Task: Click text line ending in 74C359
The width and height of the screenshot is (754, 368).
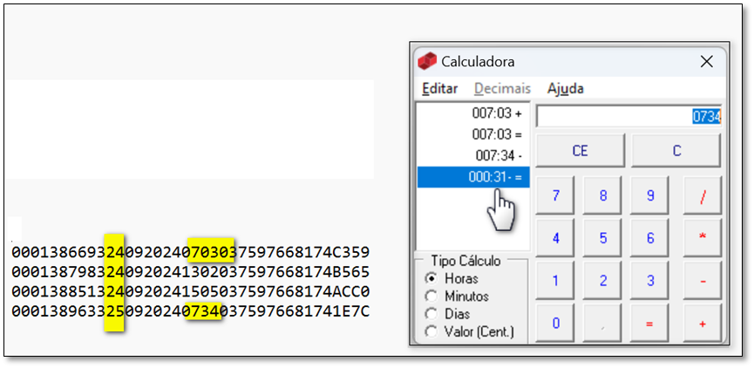Action: (191, 252)
